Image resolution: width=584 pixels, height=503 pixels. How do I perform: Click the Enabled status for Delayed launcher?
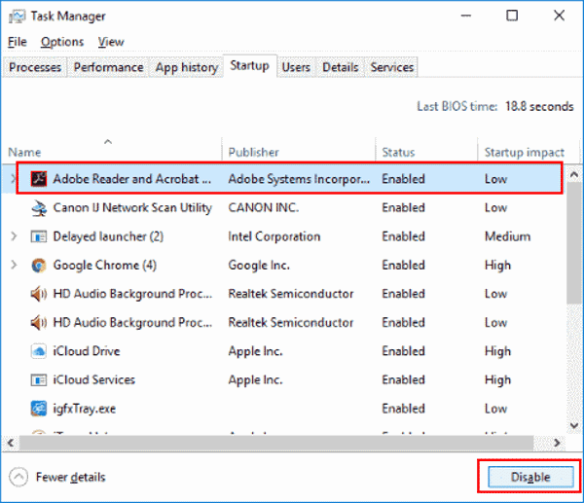(403, 236)
